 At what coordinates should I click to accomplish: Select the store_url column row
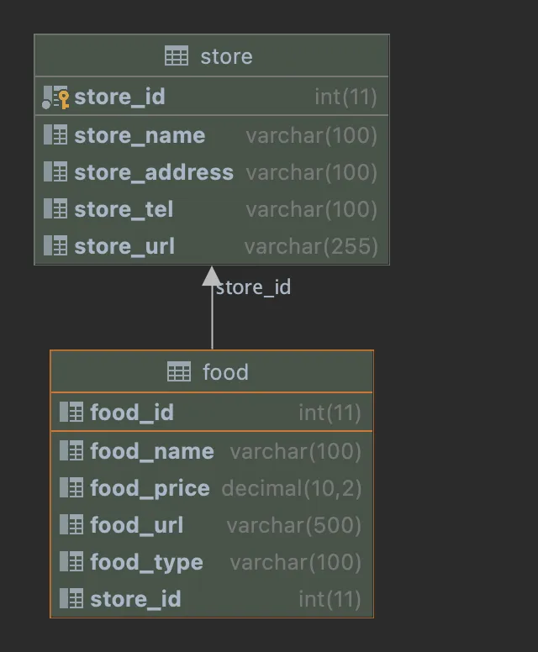212,246
